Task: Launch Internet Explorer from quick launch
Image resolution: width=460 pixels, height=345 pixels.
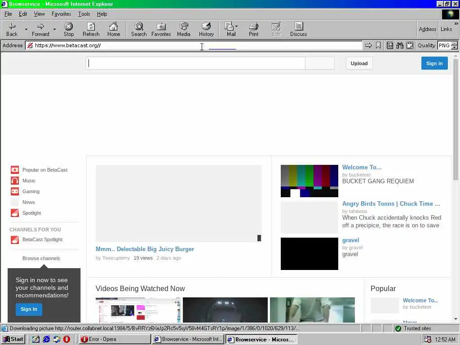Action: pyautogui.click(x=46, y=339)
